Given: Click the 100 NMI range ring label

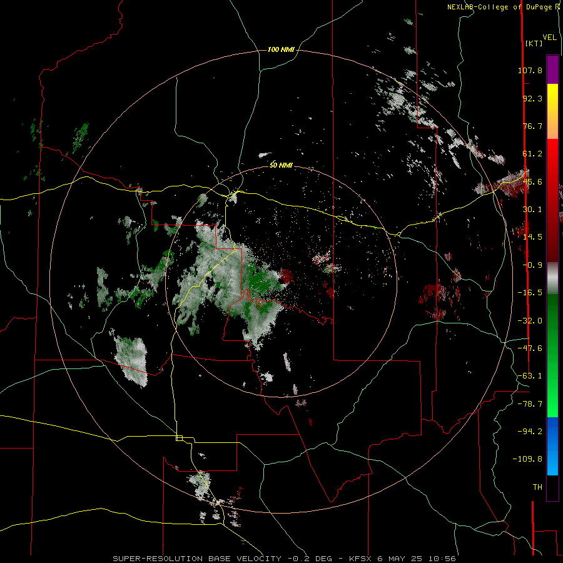Looking at the screenshot, I should point(281,49).
